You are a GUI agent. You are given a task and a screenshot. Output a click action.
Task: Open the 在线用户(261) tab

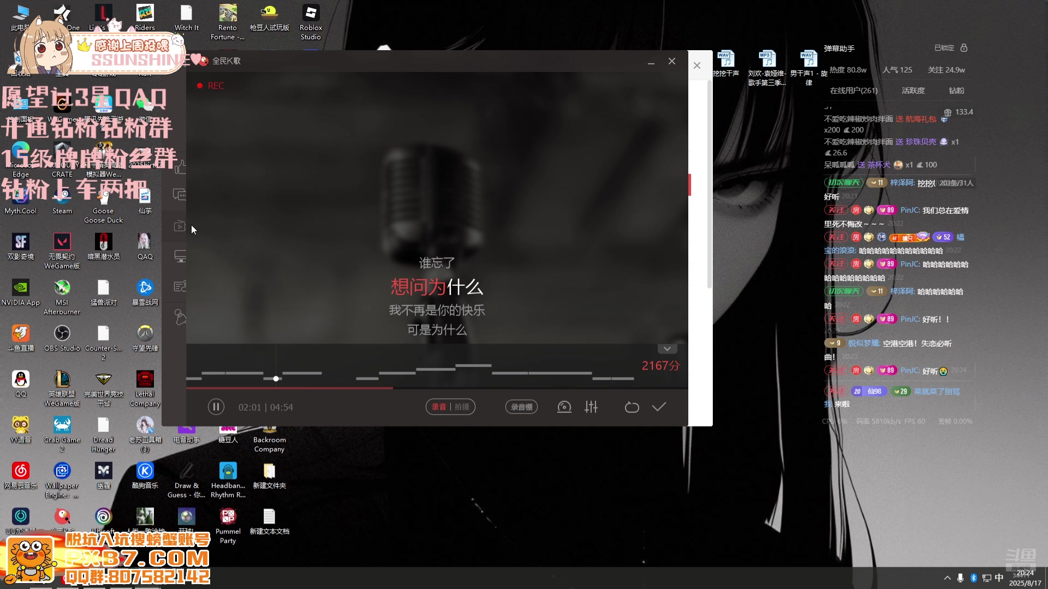854,91
